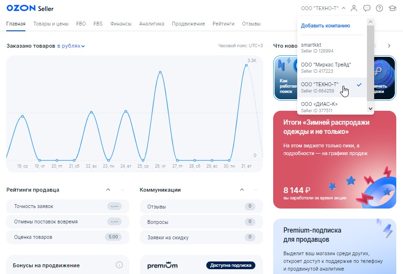Open the FBO tab
The width and height of the screenshot is (403, 274).
point(81,24)
